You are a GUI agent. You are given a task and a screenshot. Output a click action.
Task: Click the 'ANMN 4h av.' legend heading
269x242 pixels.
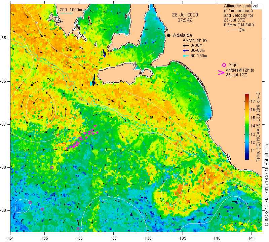tap(195, 40)
